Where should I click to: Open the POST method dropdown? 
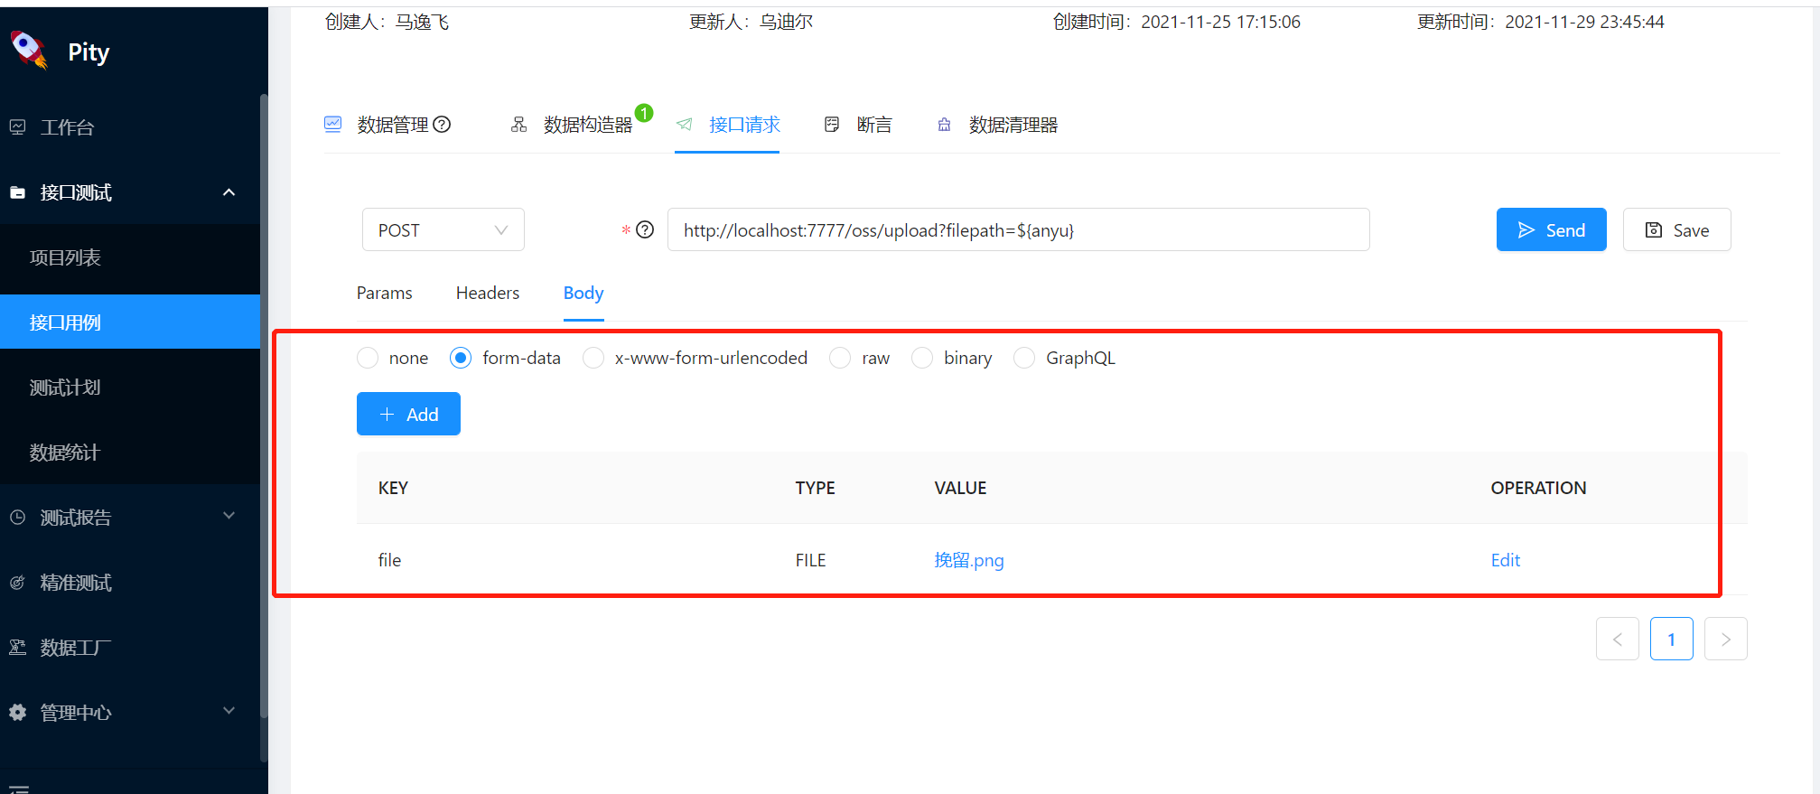(443, 230)
